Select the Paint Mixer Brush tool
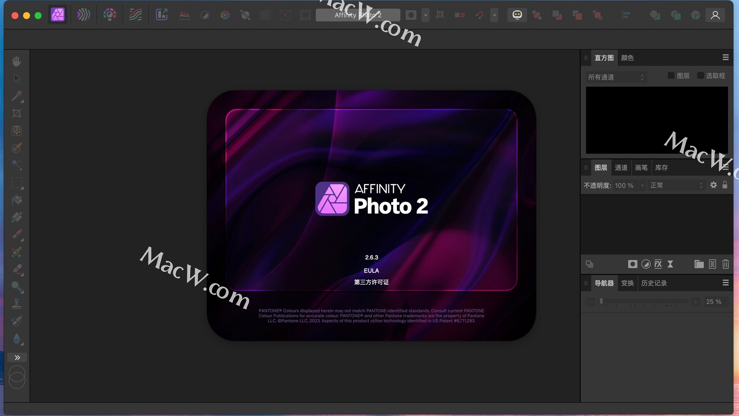Image resolution: width=739 pixels, height=416 pixels. [x=17, y=252]
